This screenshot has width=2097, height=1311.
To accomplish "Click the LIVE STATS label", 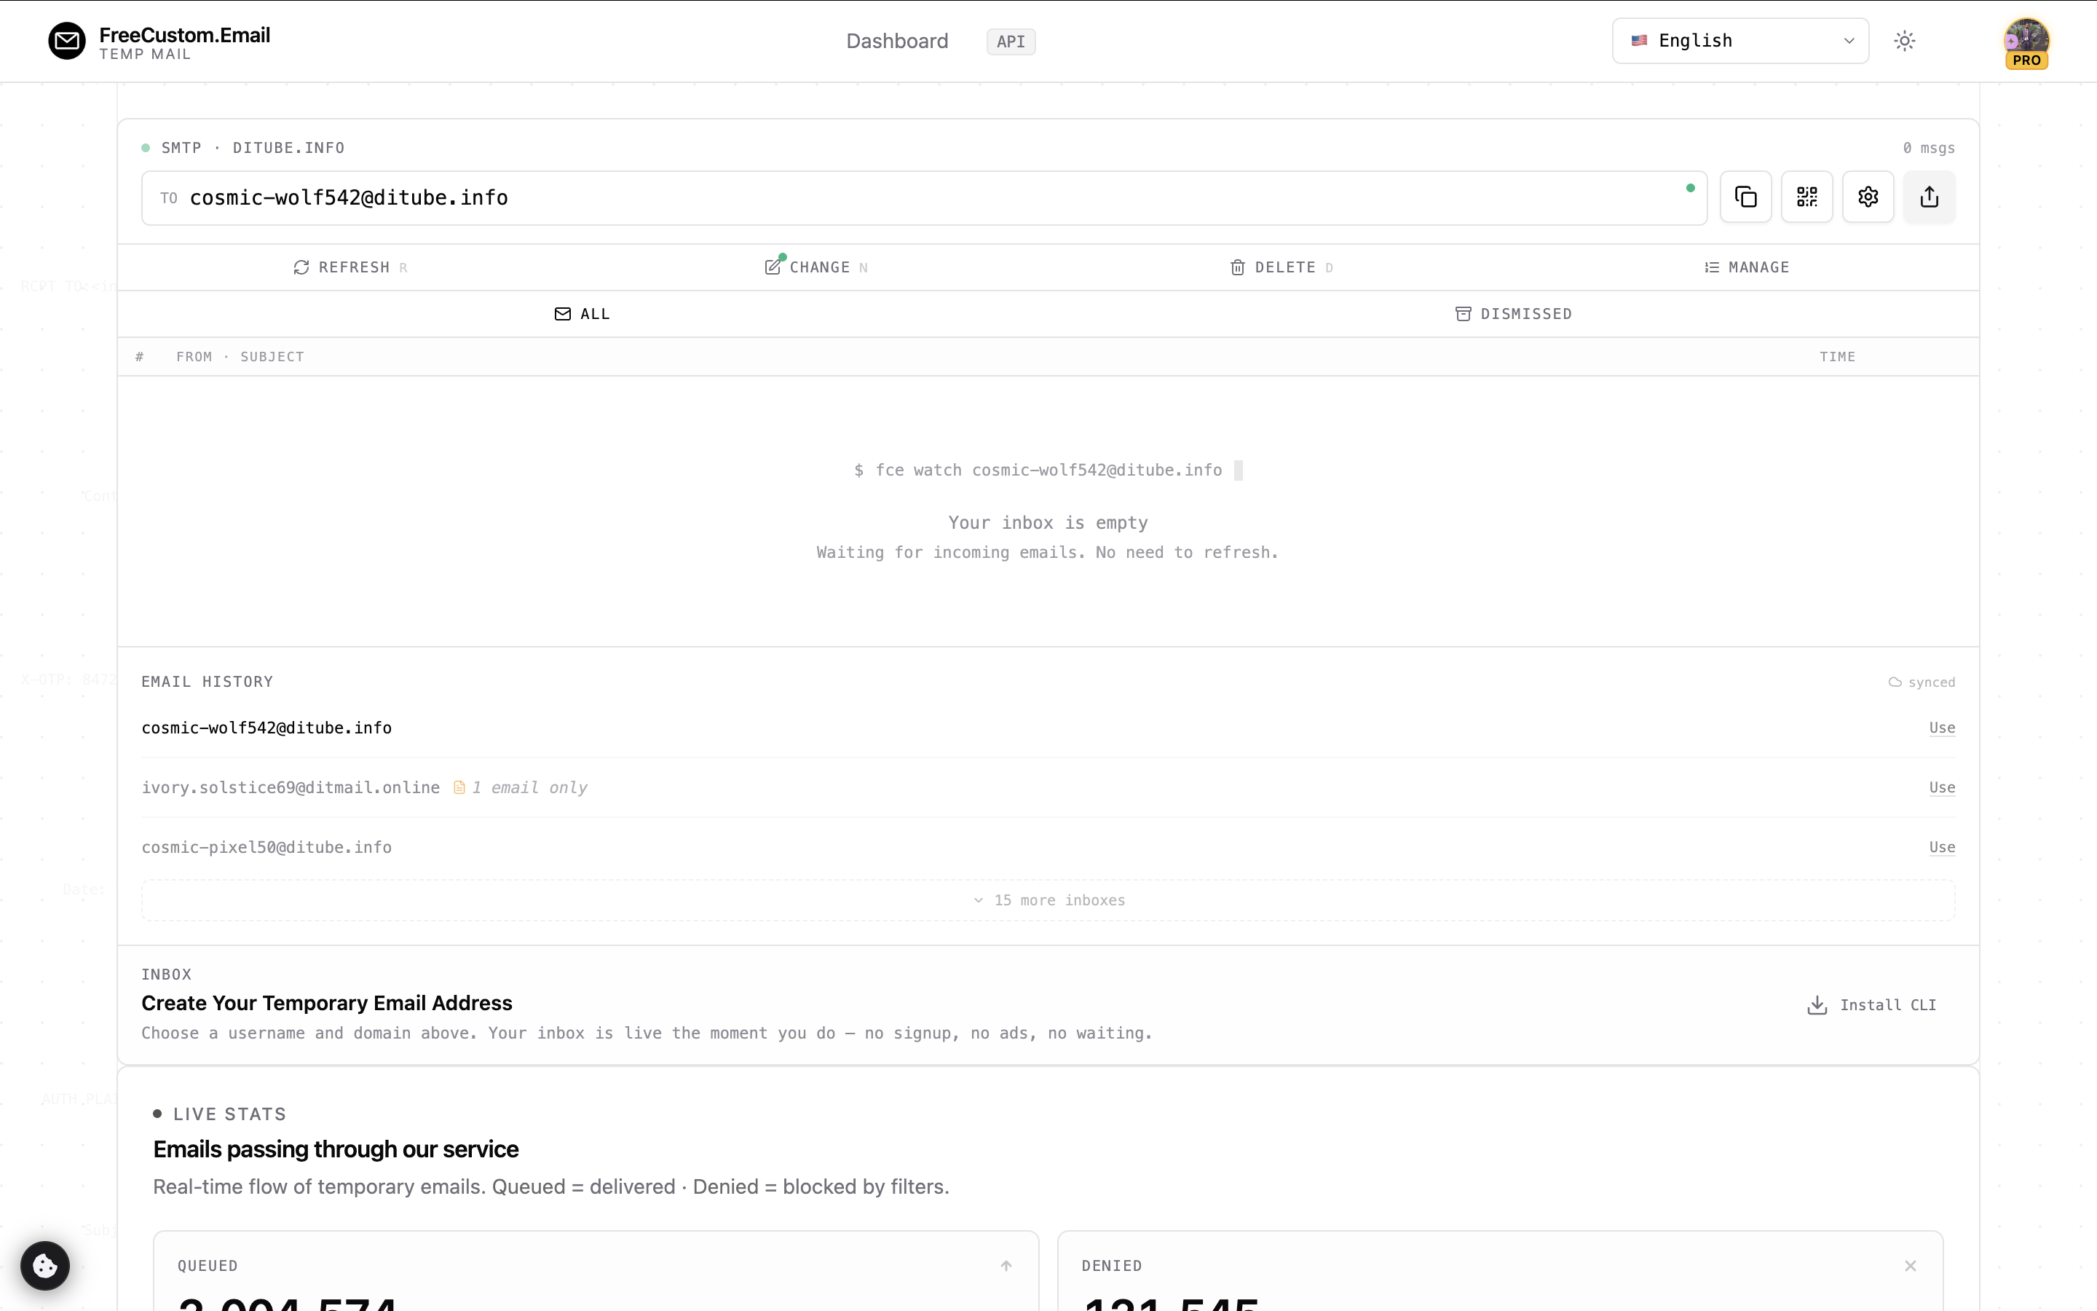I will pos(229,1114).
